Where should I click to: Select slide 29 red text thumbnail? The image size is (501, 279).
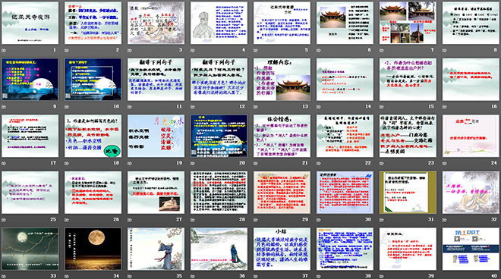click(x=282, y=193)
